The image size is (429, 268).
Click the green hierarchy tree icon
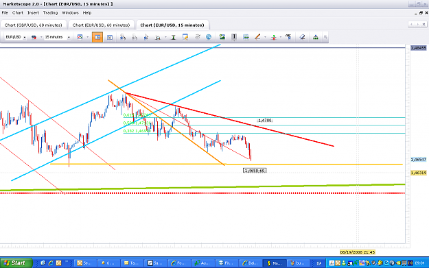pos(316,37)
